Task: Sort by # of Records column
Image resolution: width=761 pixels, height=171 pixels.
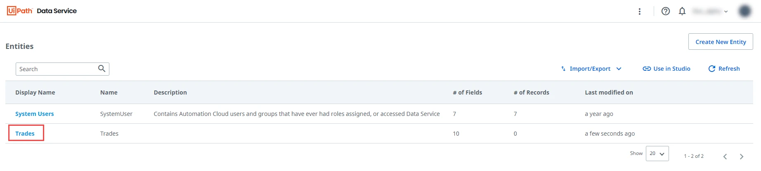Action: click(531, 92)
